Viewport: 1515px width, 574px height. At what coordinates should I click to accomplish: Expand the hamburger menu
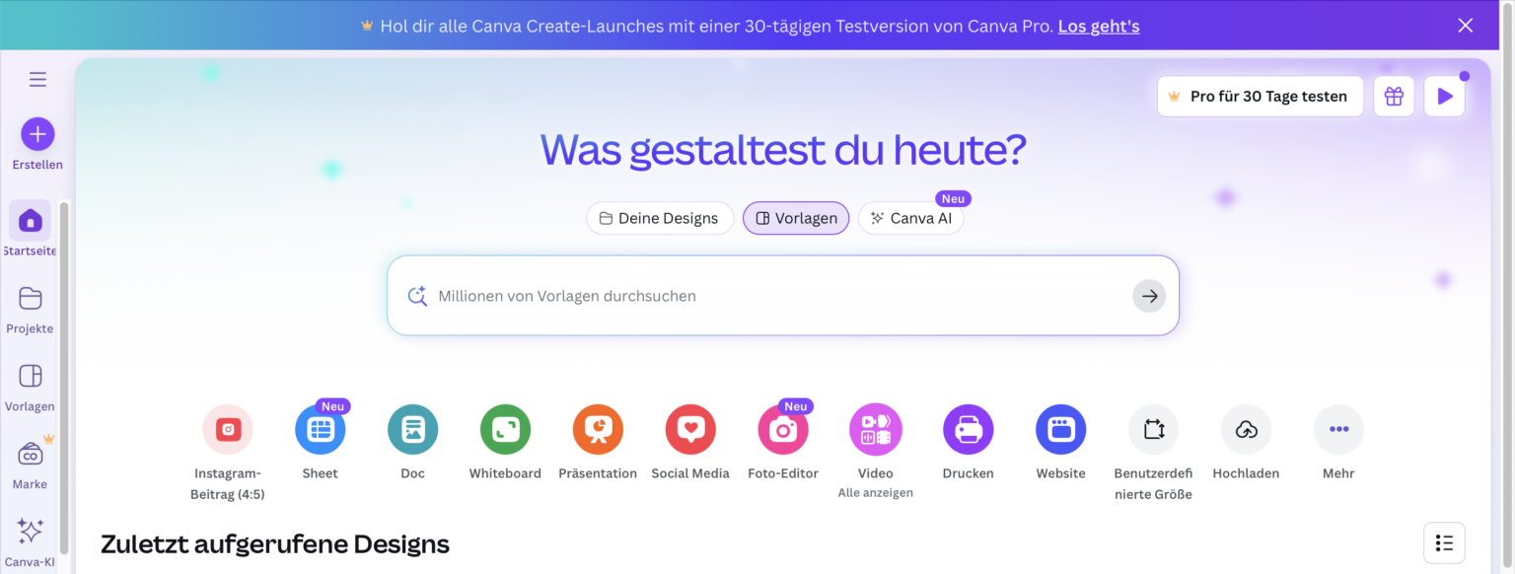(x=37, y=79)
